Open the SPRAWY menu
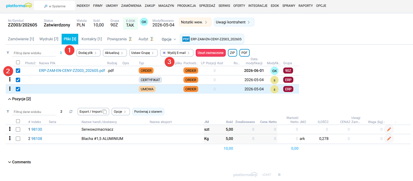Screen dimensions: 413x181 tap(289, 6)
